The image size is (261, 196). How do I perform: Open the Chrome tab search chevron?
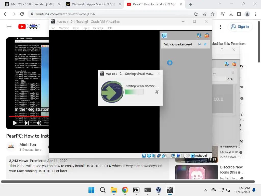point(220,4)
